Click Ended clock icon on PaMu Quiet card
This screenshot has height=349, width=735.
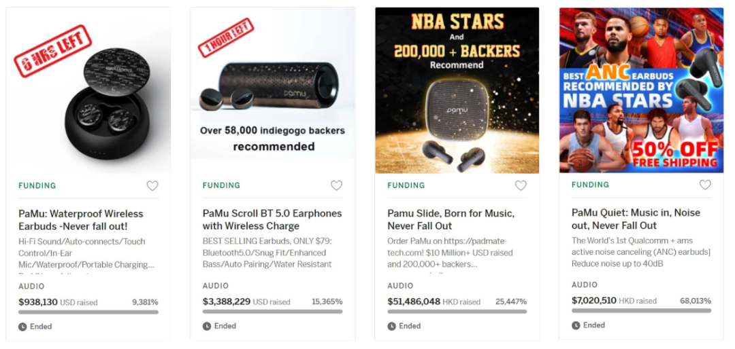tap(576, 325)
